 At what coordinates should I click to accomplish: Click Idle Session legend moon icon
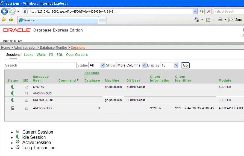pyautogui.click(x=17, y=137)
